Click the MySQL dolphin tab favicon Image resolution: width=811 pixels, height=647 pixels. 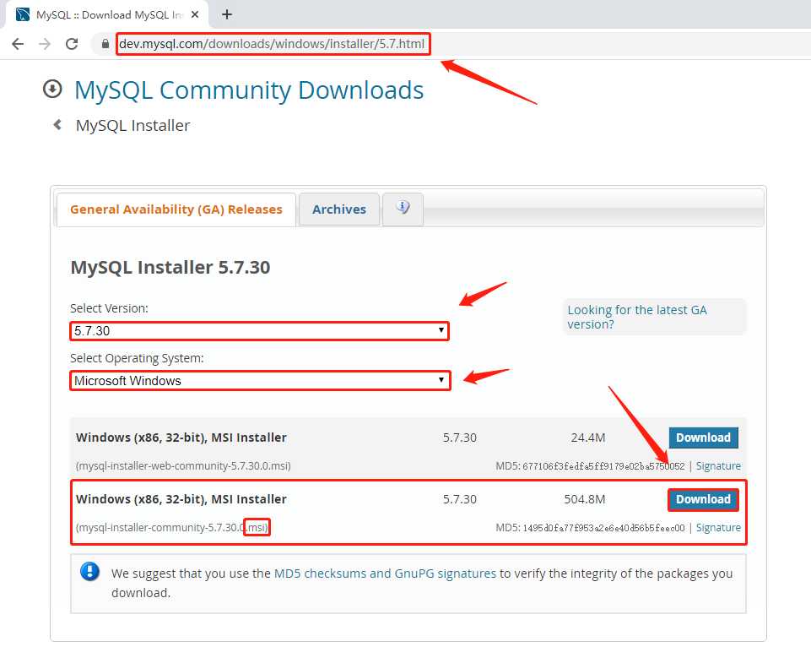[x=23, y=14]
